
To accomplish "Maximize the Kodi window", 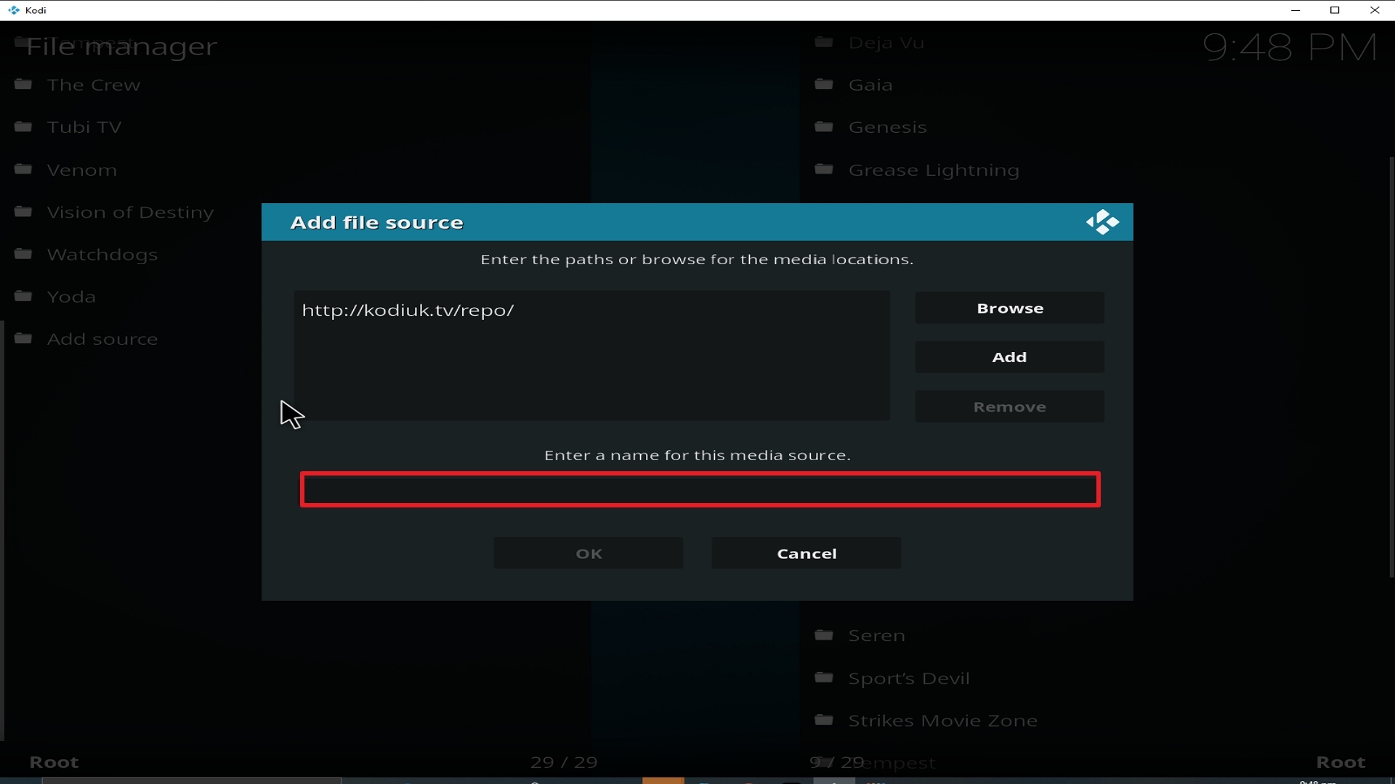I will point(1335,10).
